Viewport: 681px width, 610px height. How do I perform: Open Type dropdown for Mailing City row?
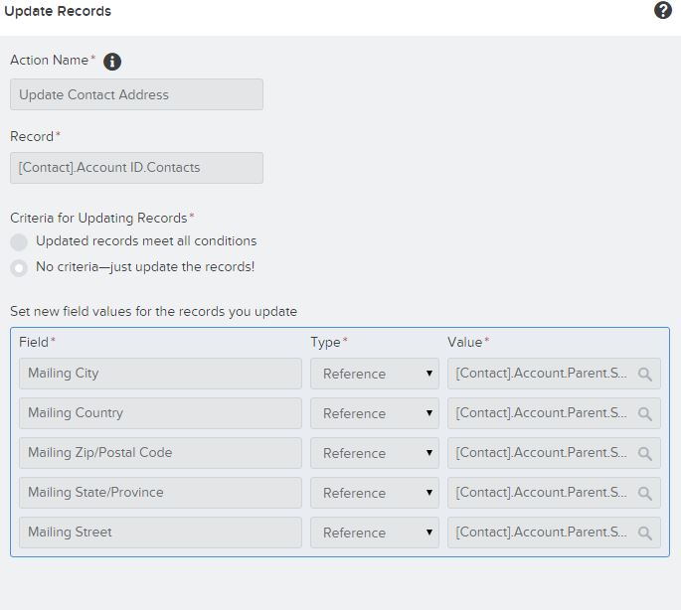[374, 374]
